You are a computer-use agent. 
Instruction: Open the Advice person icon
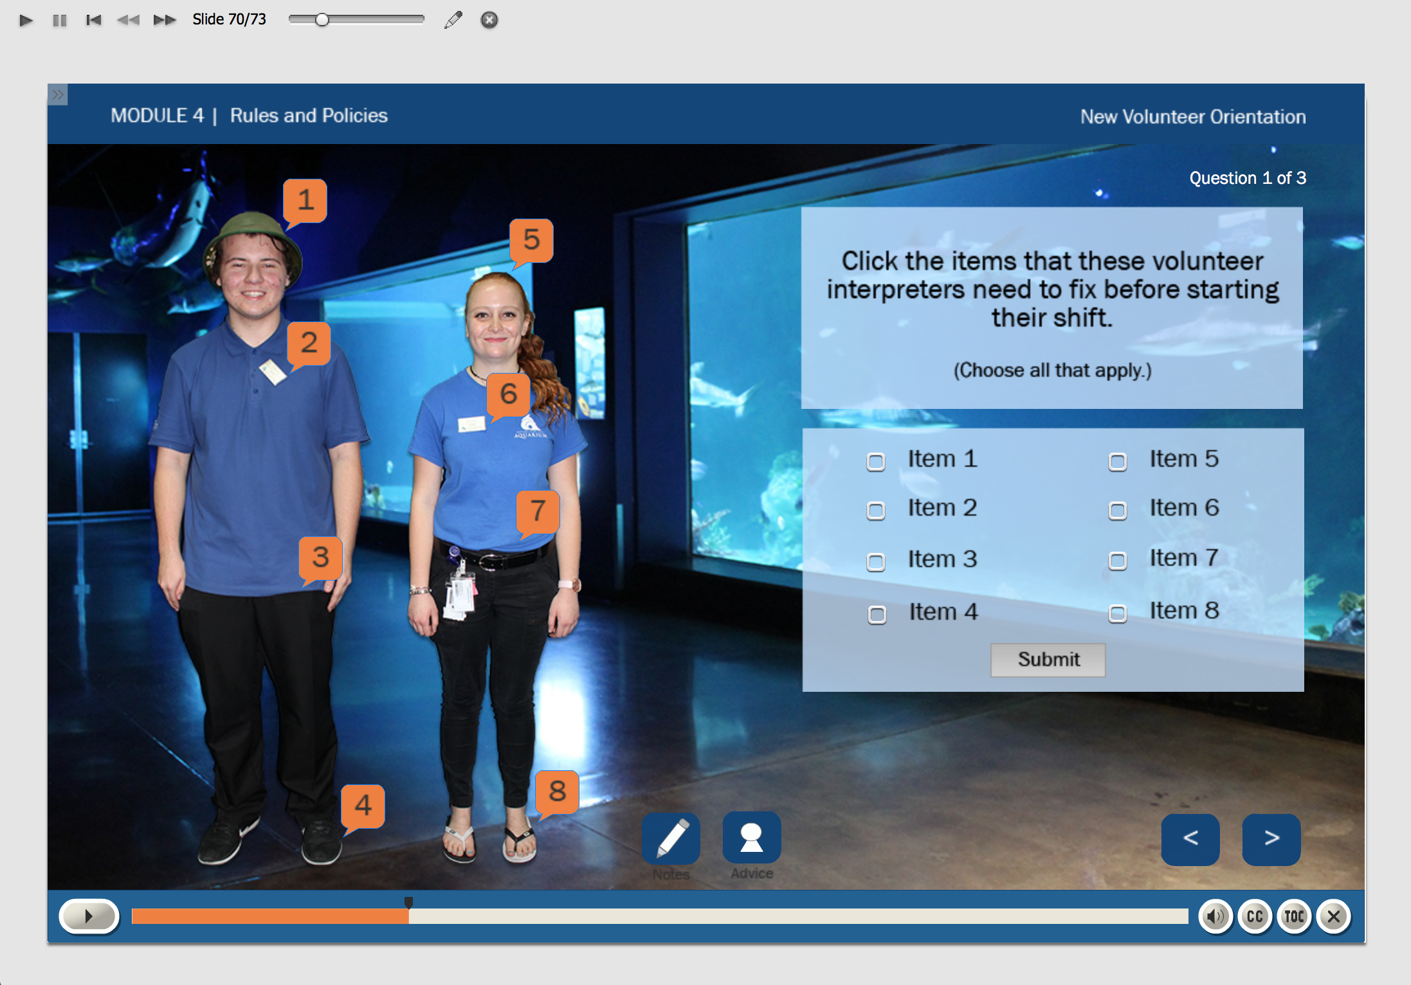[751, 838]
